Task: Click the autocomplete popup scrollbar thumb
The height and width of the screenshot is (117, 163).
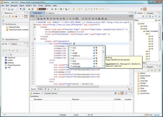Action: [x=103, y=52]
